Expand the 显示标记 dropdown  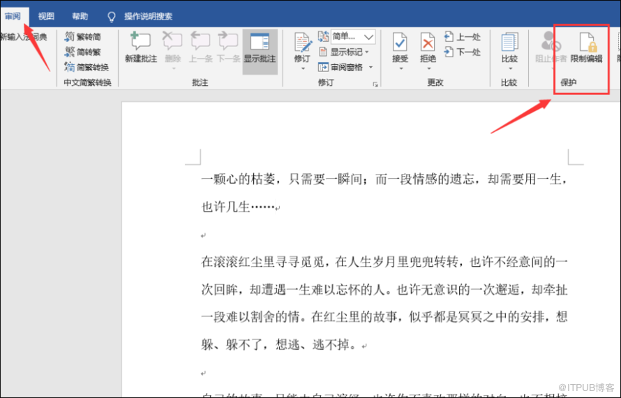point(367,52)
